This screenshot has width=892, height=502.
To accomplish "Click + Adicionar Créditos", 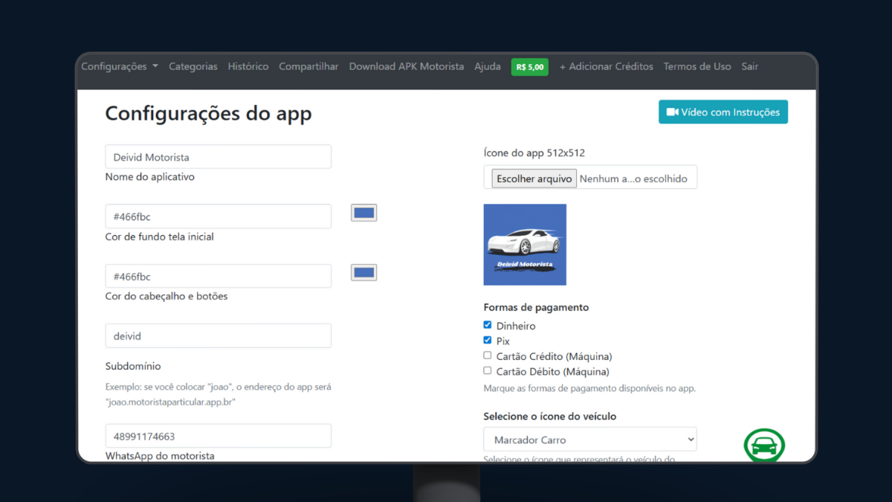I will [x=606, y=66].
